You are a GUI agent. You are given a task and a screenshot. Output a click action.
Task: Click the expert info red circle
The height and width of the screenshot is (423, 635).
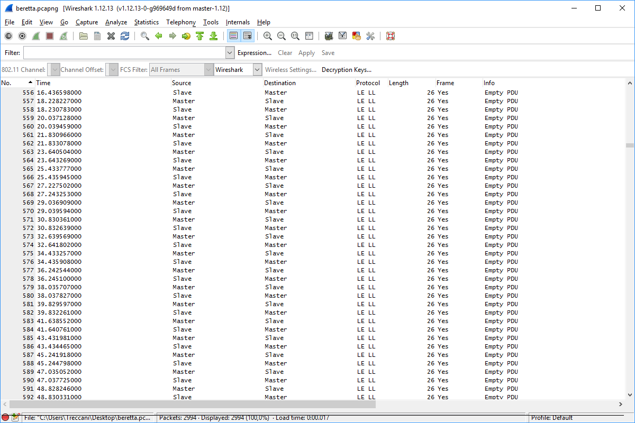click(5, 418)
